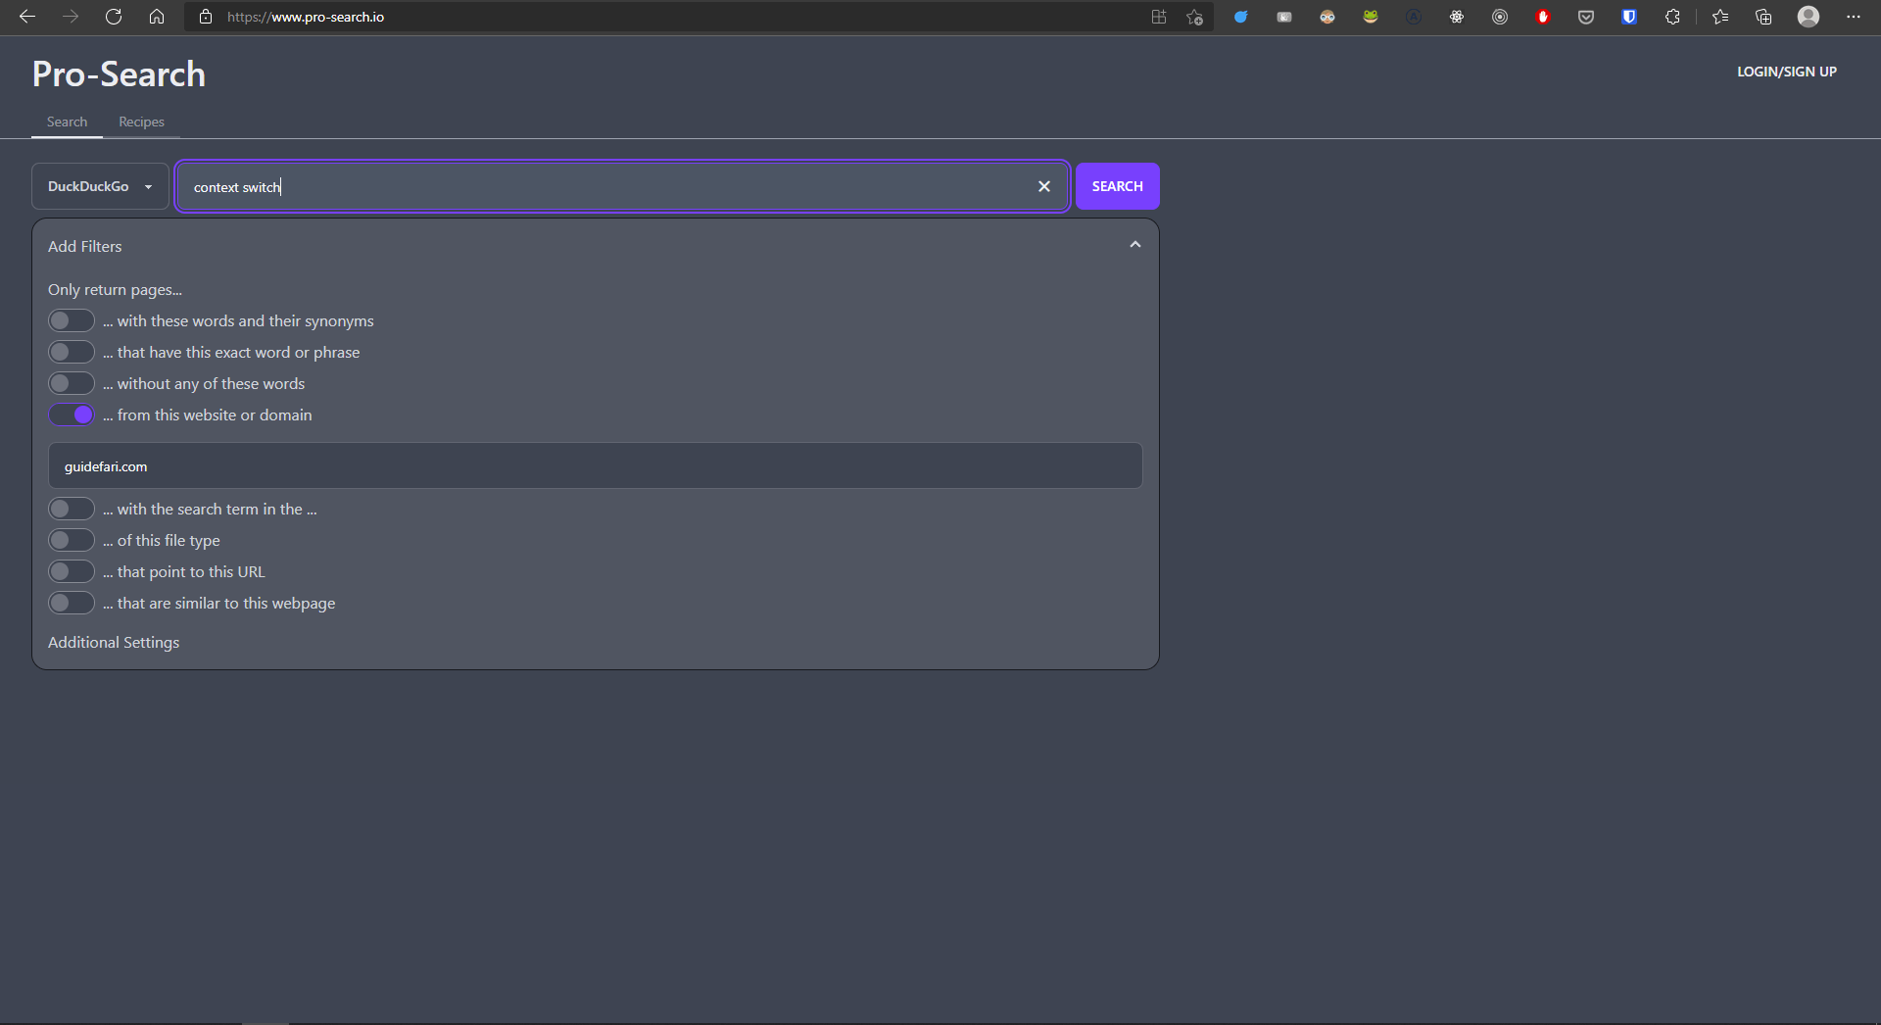Open the red stop-hand blocker extension
The height and width of the screenshot is (1025, 1881).
[1543, 17]
